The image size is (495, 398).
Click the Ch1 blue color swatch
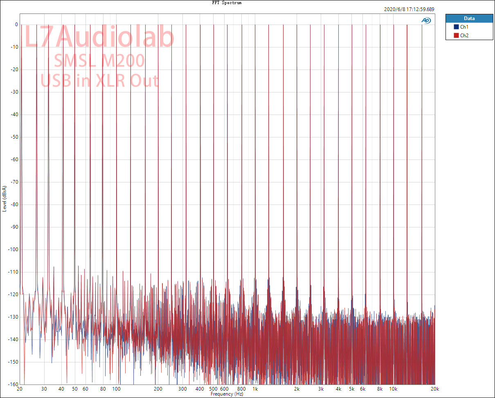[456, 27]
